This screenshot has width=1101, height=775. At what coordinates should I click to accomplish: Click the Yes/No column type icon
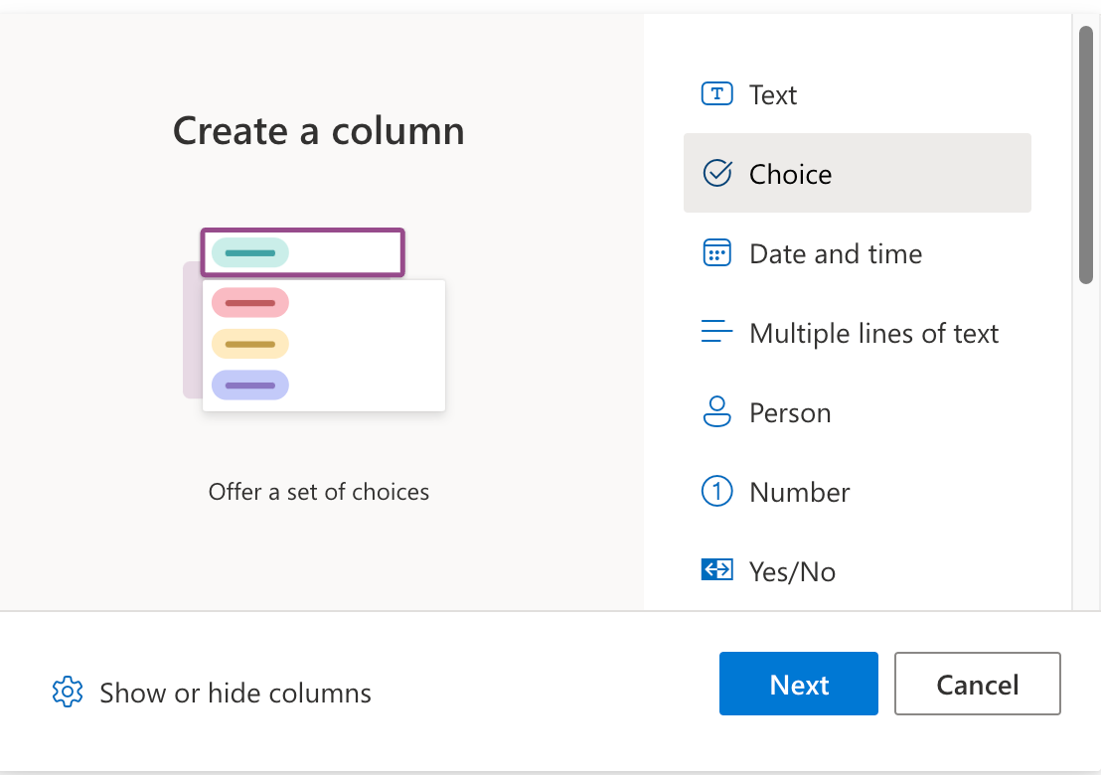(716, 570)
